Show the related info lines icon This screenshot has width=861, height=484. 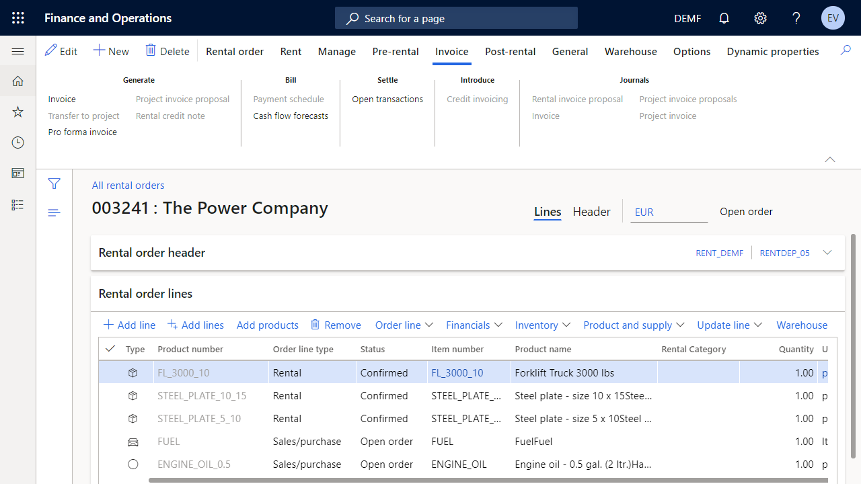coord(54,213)
